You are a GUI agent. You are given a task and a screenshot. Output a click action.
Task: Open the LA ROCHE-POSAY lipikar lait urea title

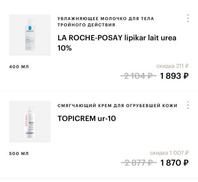coord(117,38)
